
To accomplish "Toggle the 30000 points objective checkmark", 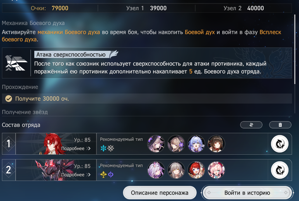I will coord(9,99).
